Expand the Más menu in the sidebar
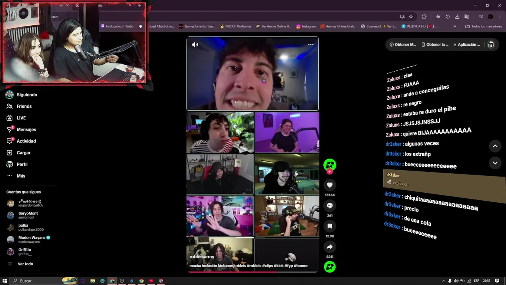 [16, 176]
